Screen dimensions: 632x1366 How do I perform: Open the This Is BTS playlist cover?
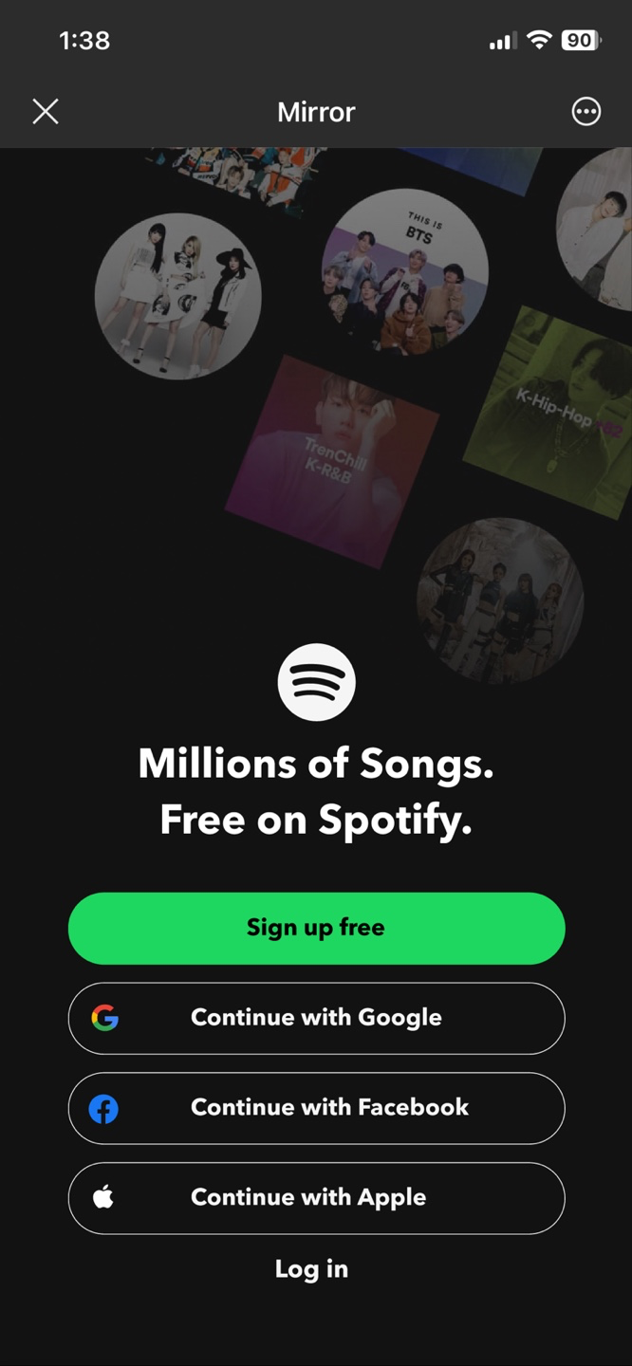[x=405, y=271]
